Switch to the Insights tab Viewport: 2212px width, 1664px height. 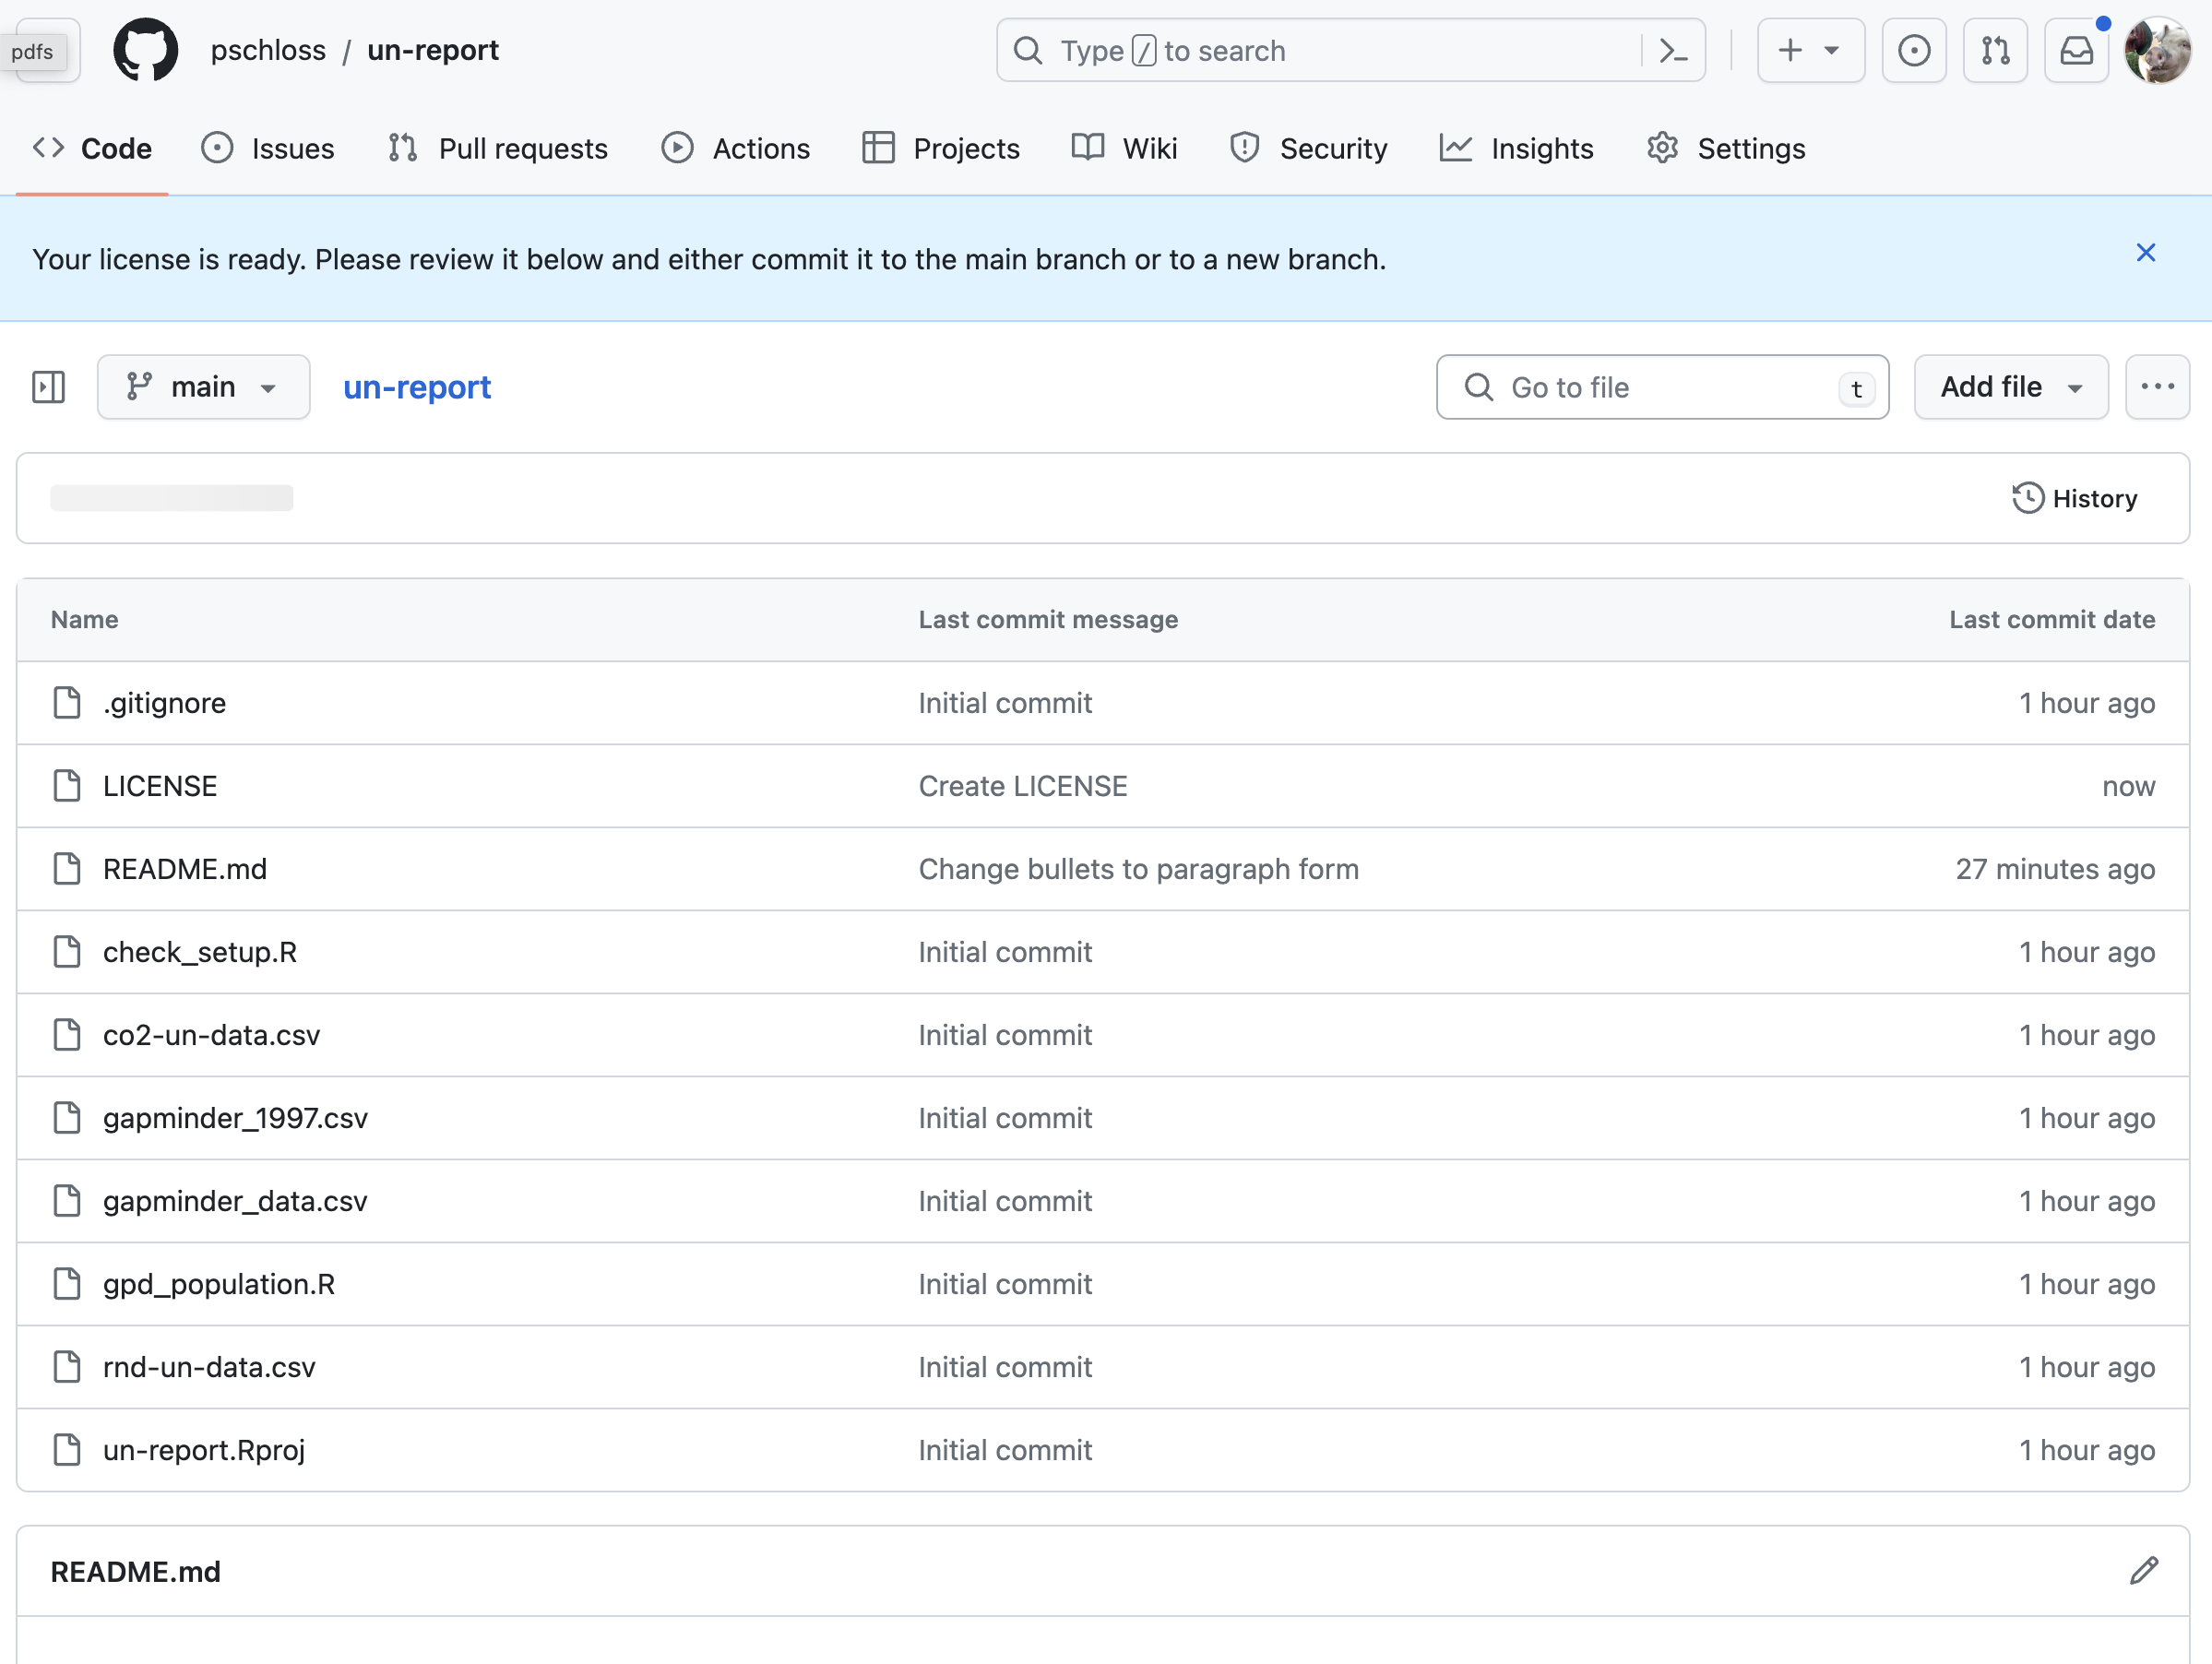click(x=1516, y=148)
